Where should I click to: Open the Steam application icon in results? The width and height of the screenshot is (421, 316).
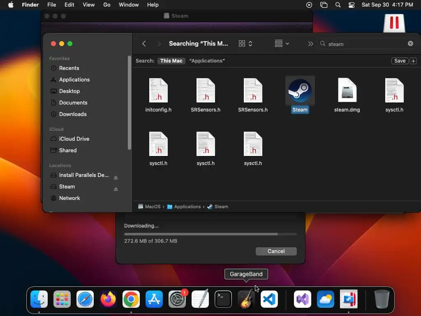tap(300, 91)
